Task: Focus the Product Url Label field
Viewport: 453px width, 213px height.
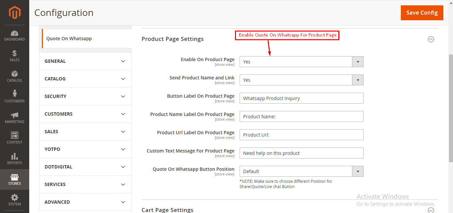Action: [x=301, y=135]
